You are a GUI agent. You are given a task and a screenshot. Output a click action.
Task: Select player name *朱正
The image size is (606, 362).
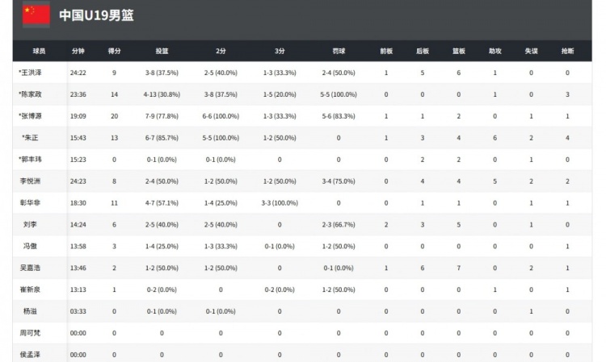click(x=30, y=138)
